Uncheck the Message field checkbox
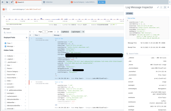 tap(5, 46)
